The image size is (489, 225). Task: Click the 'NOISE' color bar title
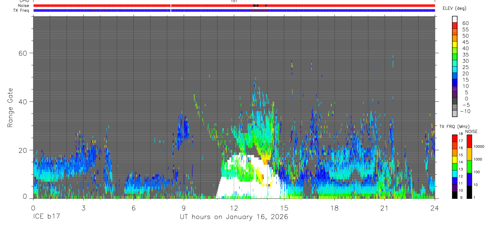click(x=472, y=131)
